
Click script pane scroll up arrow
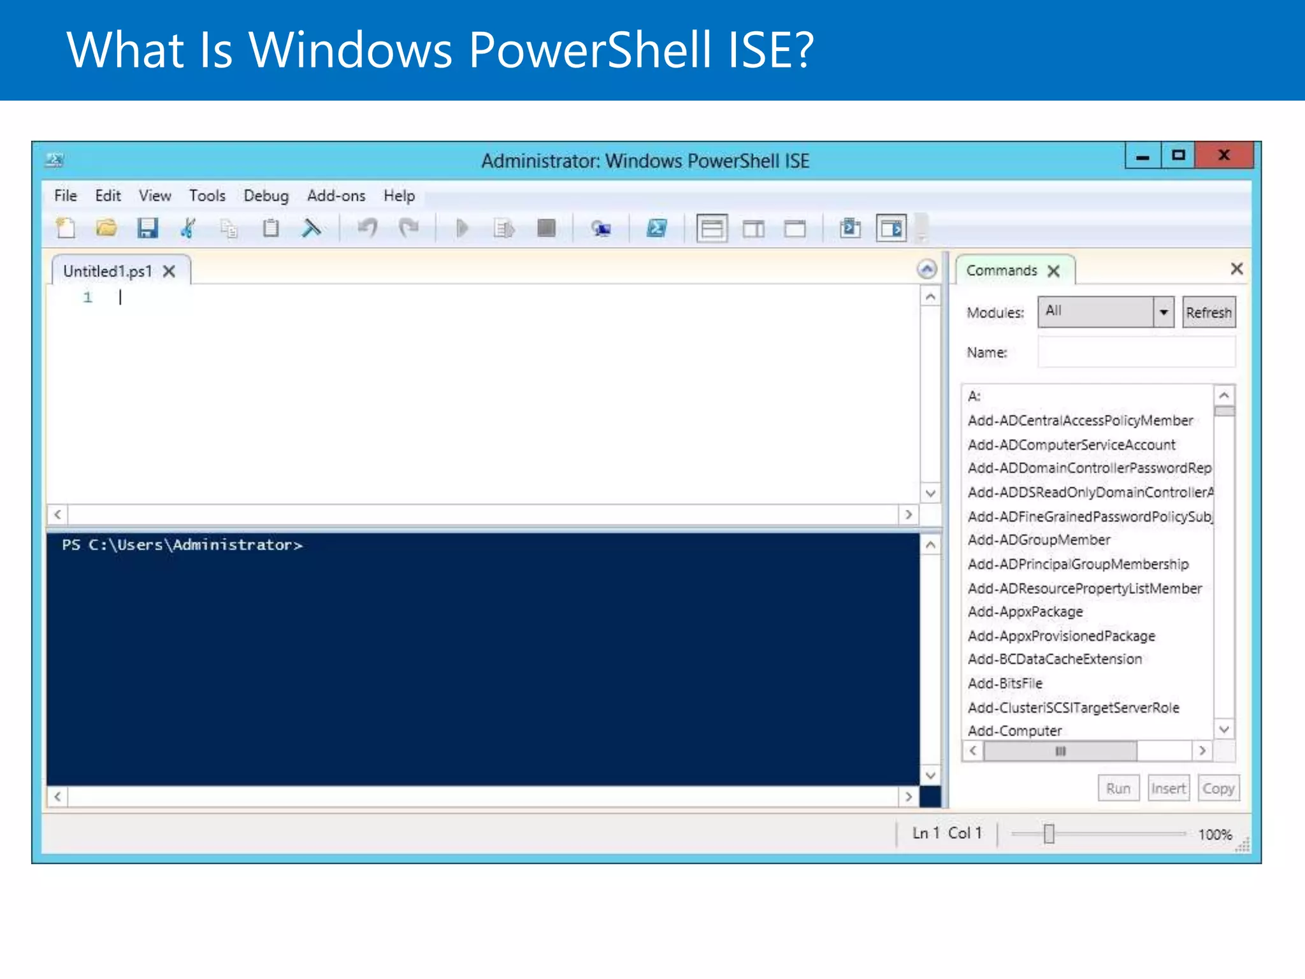click(930, 297)
